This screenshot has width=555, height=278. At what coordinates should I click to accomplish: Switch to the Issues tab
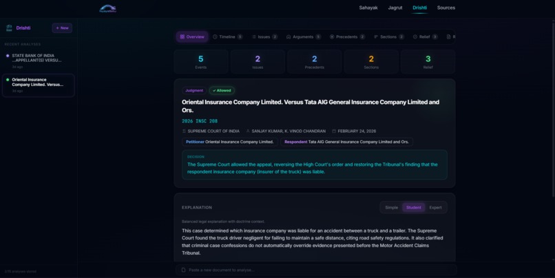click(264, 36)
